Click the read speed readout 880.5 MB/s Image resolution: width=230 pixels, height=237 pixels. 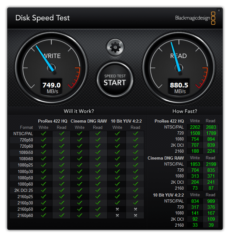point(179,88)
